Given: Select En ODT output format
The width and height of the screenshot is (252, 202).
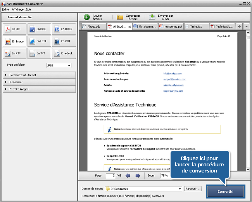Looking at the screenshot, I should pos(64,41).
